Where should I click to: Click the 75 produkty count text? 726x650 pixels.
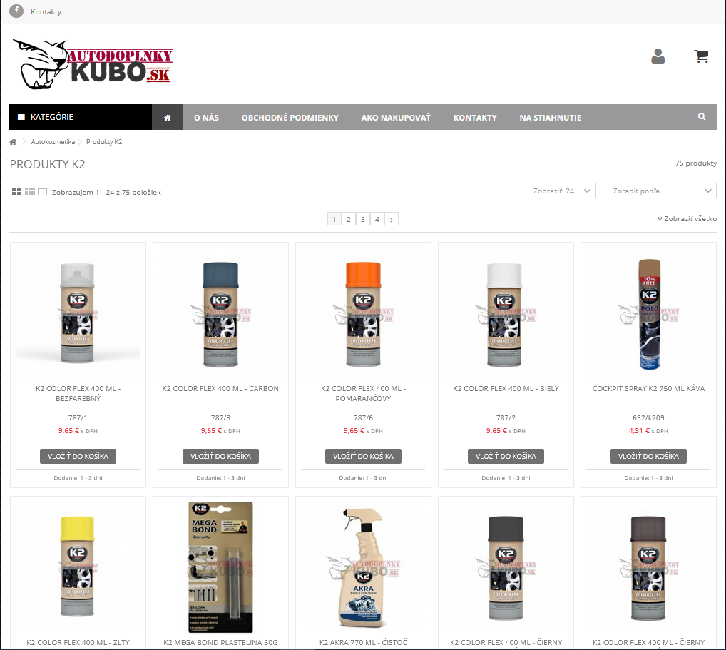695,163
